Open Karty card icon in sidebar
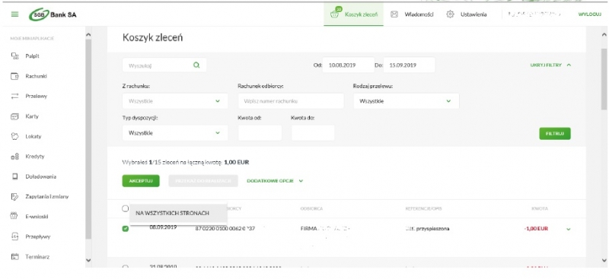 click(x=14, y=116)
